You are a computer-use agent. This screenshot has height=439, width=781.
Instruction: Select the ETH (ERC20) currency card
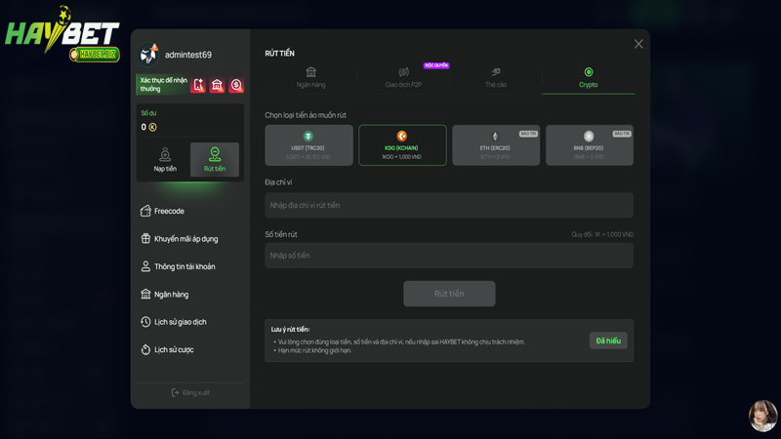(496, 145)
